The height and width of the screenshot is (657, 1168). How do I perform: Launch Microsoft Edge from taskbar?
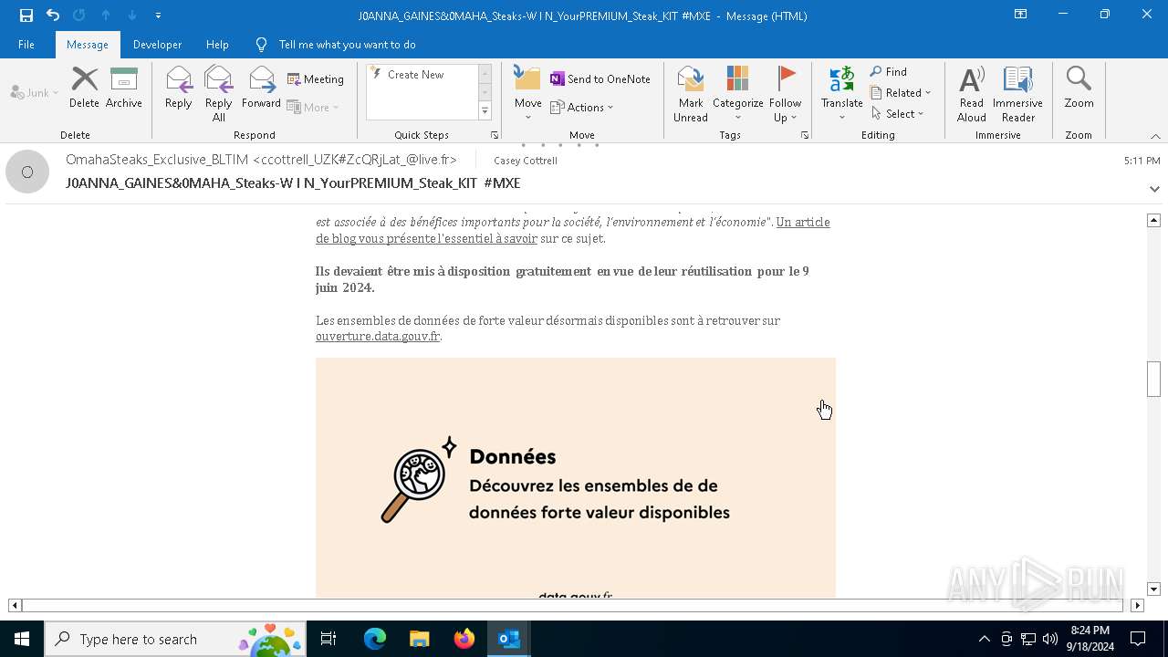click(375, 639)
